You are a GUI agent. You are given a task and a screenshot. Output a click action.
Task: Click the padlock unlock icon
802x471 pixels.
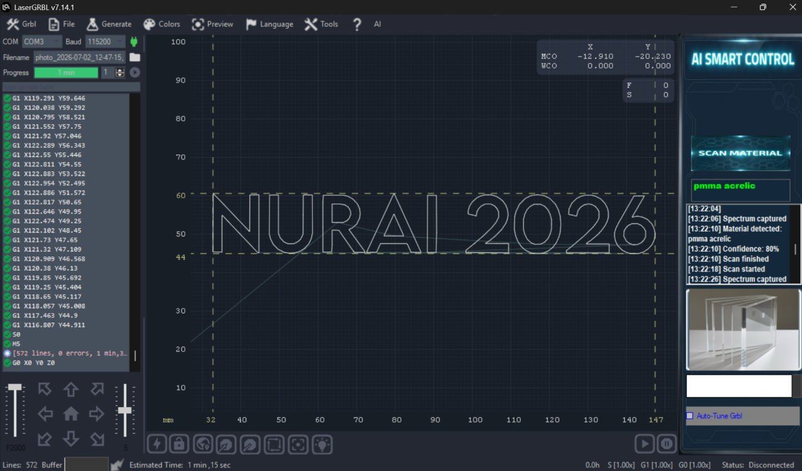pos(179,444)
